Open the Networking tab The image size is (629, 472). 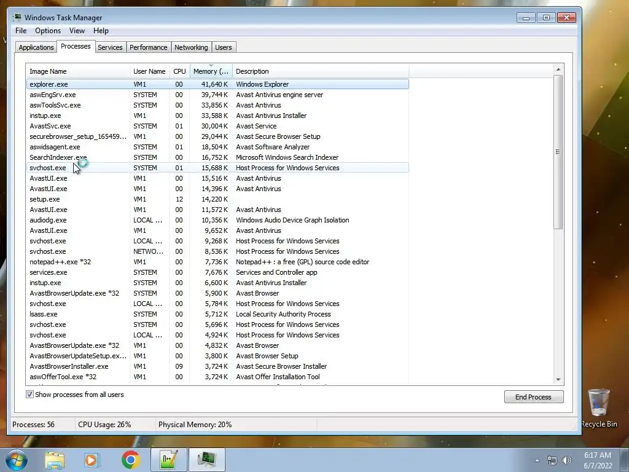[x=191, y=47]
